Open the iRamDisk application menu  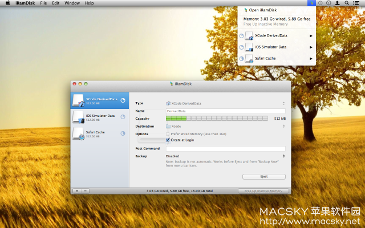pos(25,3)
